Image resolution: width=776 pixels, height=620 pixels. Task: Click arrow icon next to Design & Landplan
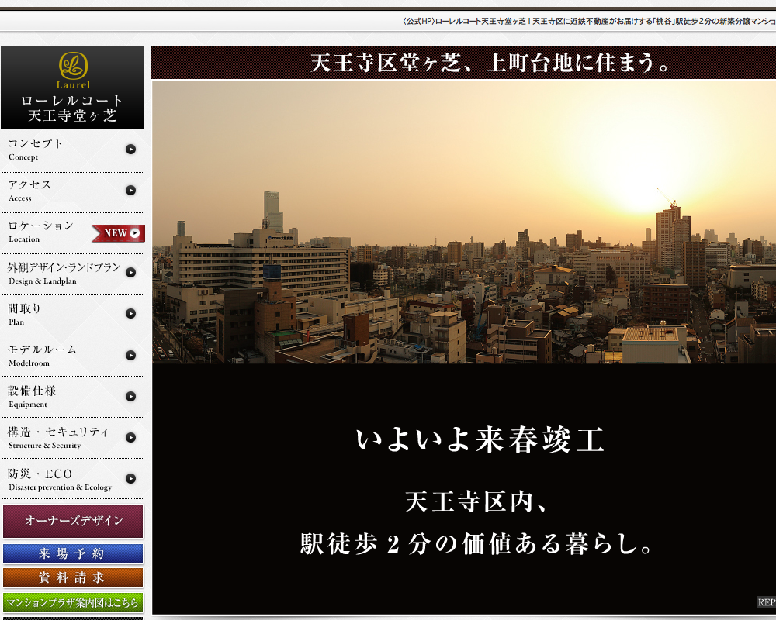point(130,273)
